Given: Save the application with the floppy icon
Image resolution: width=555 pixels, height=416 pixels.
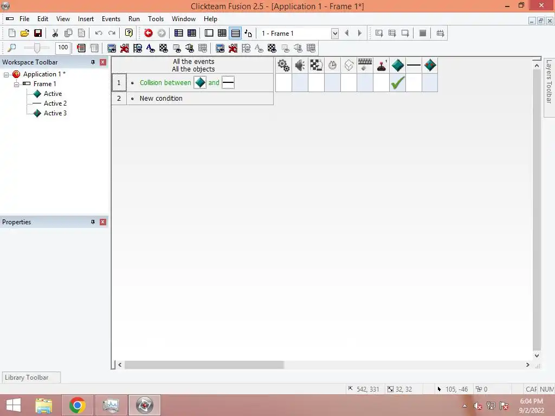Looking at the screenshot, I should 38,33.
